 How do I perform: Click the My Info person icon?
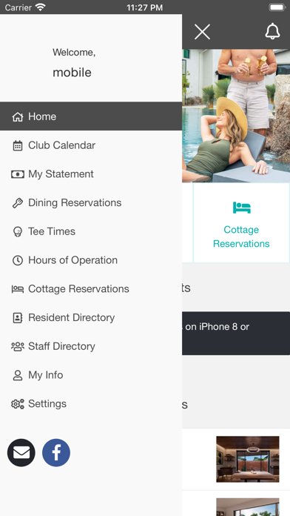point(18,375)
